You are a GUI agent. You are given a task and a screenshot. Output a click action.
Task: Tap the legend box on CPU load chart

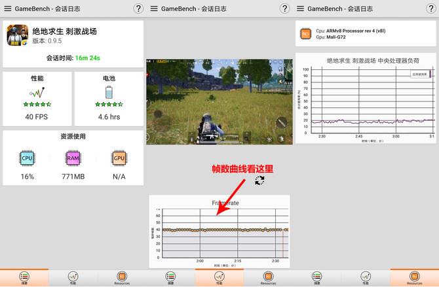point(421,74)
